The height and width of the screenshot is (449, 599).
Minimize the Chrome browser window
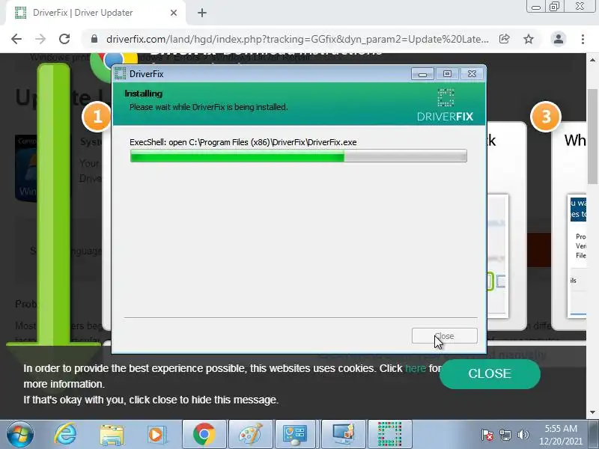tap(536, 7)
